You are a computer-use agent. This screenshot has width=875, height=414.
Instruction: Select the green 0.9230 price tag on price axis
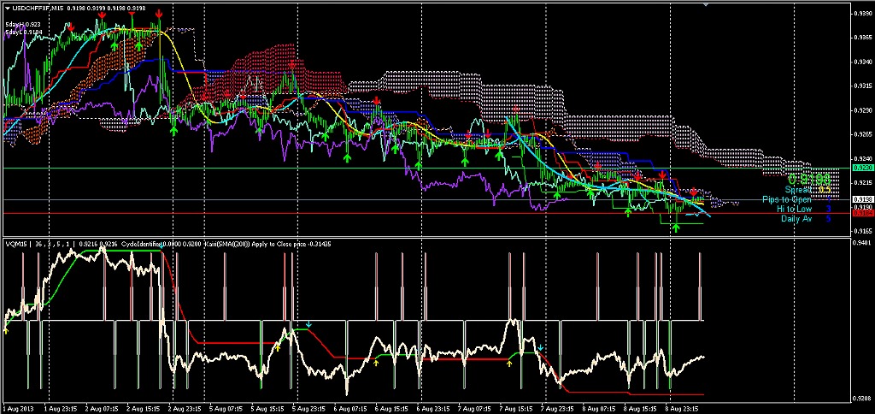point(860,169)
